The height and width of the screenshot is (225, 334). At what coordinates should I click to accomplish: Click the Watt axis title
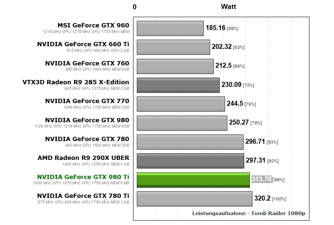pos(229,7)
